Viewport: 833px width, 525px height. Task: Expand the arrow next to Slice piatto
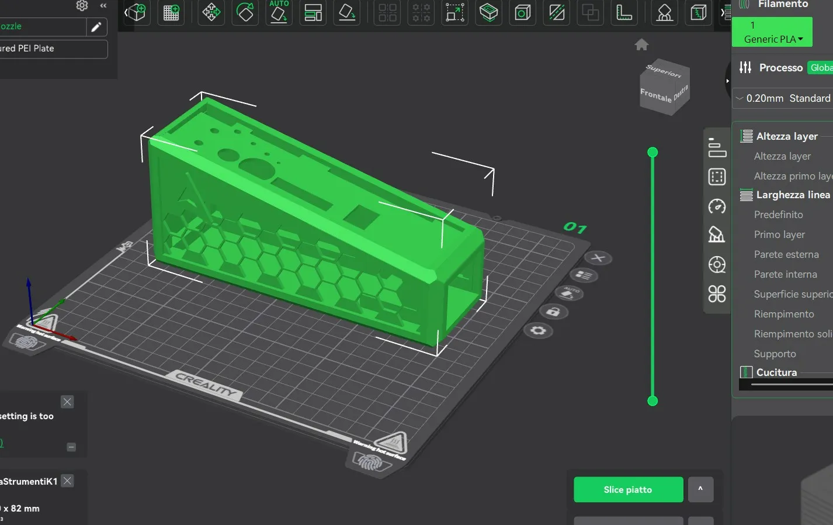click(x=700, y=489)
